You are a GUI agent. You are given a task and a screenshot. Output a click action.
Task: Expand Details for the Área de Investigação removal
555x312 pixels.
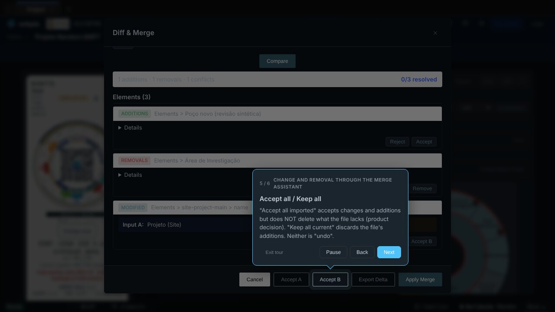pyautogui.click(x=130, y=175)
